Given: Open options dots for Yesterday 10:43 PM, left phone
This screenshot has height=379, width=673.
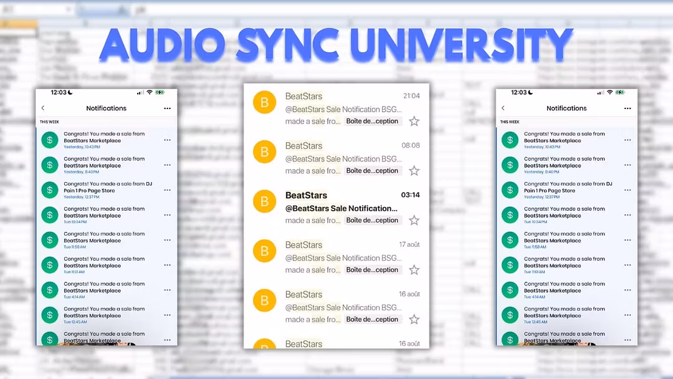Looking at the screenshot, I should click(168, 140).
